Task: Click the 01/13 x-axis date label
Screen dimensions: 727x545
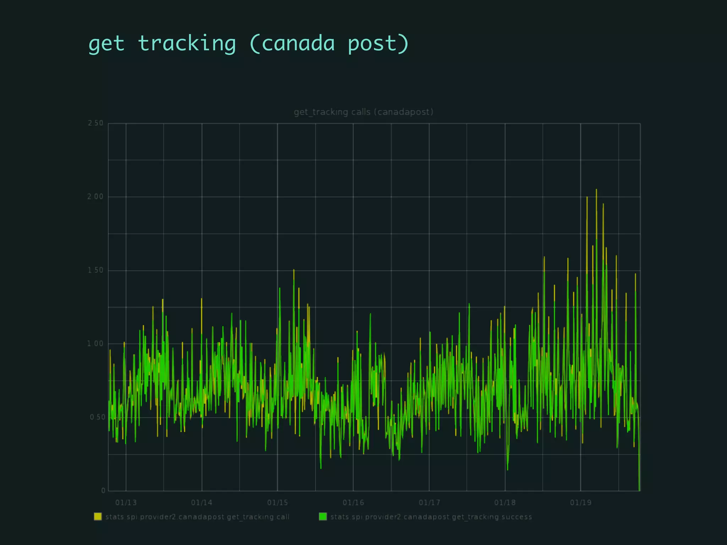Action: click(x=126, y=503)
